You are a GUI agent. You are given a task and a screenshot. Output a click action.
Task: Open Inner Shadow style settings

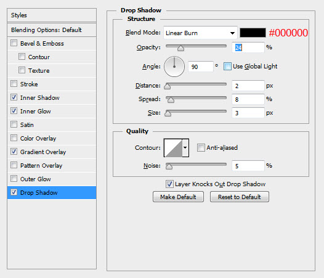[x=52, y=97]
